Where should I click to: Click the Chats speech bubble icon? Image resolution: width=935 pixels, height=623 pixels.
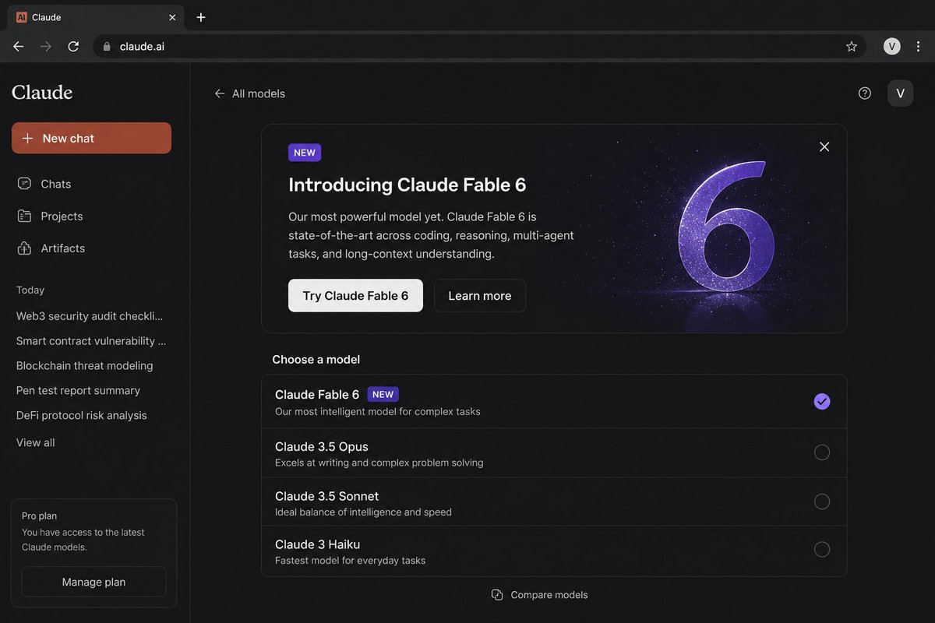(x=24, y=184)
